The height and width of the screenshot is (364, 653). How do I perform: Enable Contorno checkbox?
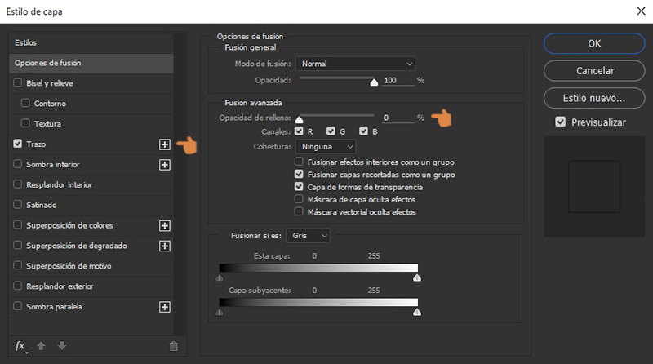point(25,103)
